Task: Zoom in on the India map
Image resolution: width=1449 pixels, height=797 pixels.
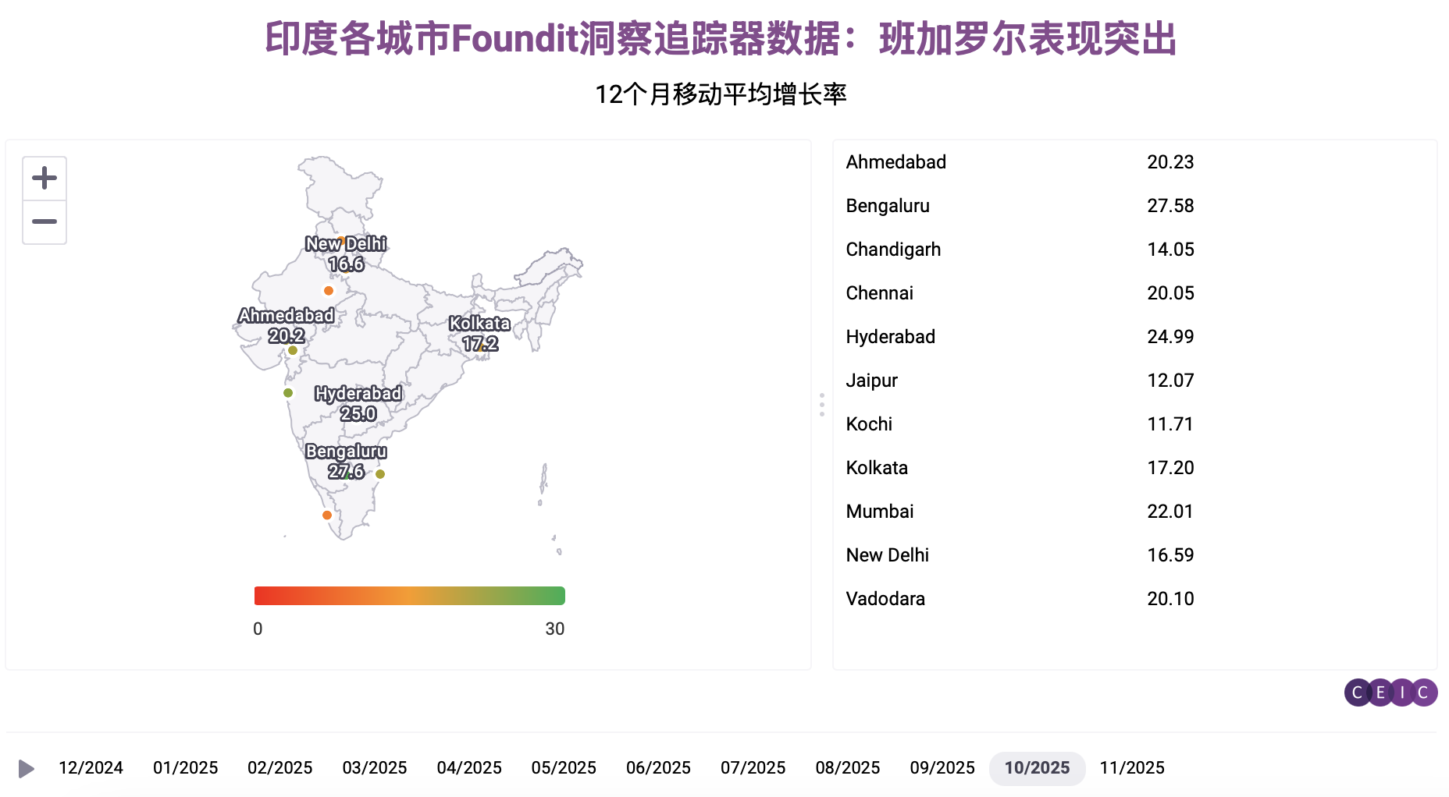Action: [x=45, y=179]
